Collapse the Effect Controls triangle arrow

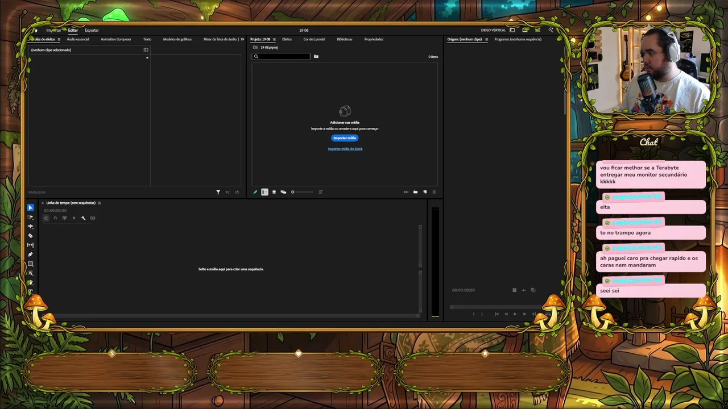tap(147, 57)
